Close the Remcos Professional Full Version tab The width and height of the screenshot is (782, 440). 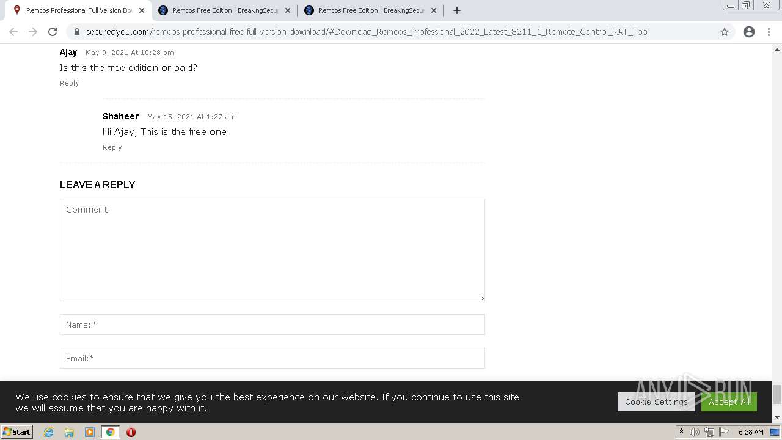click(142, 10)
